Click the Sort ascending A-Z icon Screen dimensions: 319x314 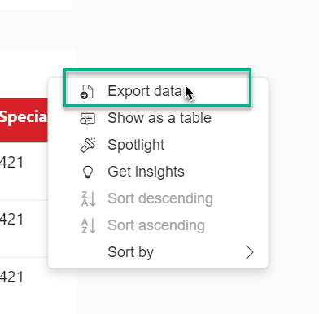89,225
